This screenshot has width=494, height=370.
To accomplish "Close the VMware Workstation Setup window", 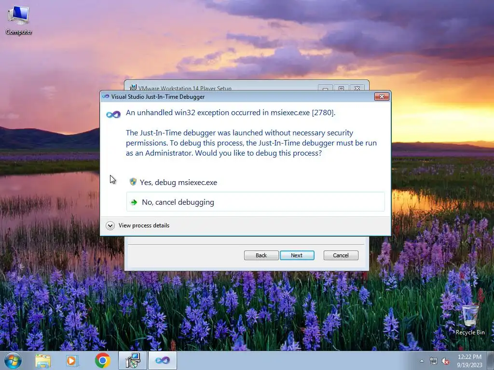I will 357,88.
